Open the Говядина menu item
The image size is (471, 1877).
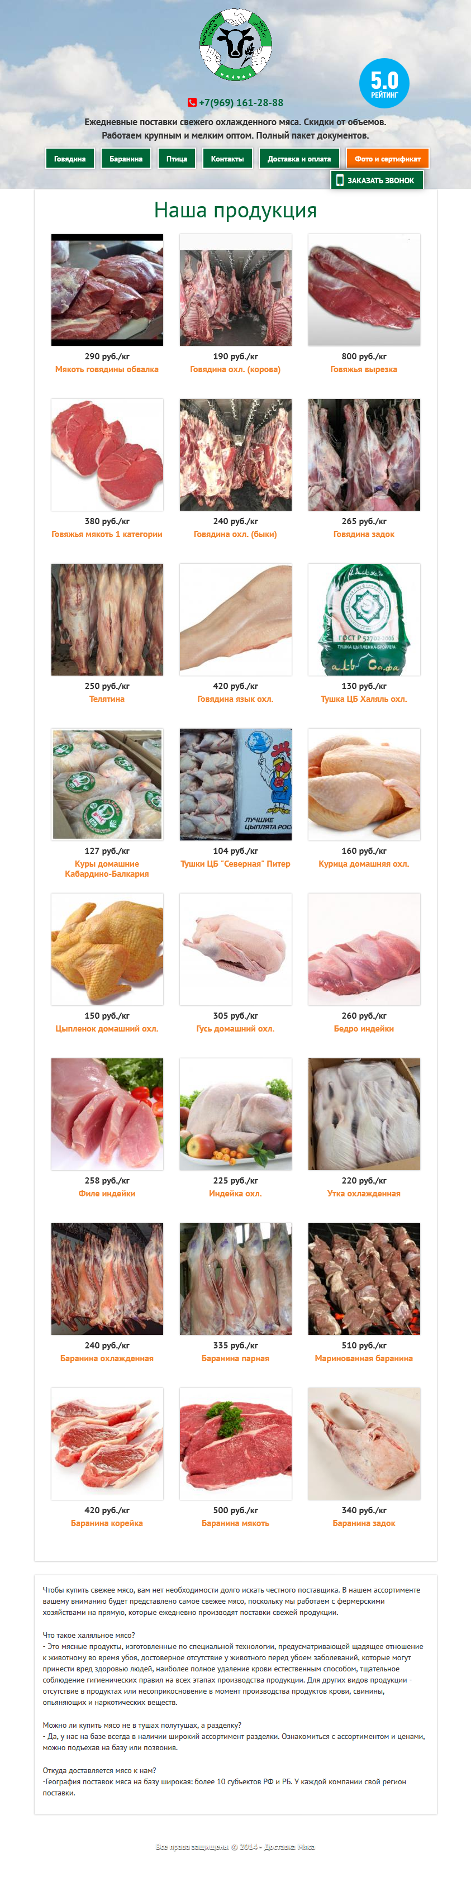(70, 159)
